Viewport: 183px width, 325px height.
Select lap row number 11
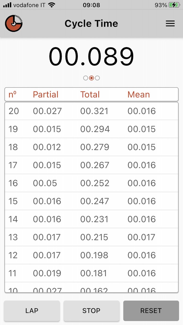[92, 273]
